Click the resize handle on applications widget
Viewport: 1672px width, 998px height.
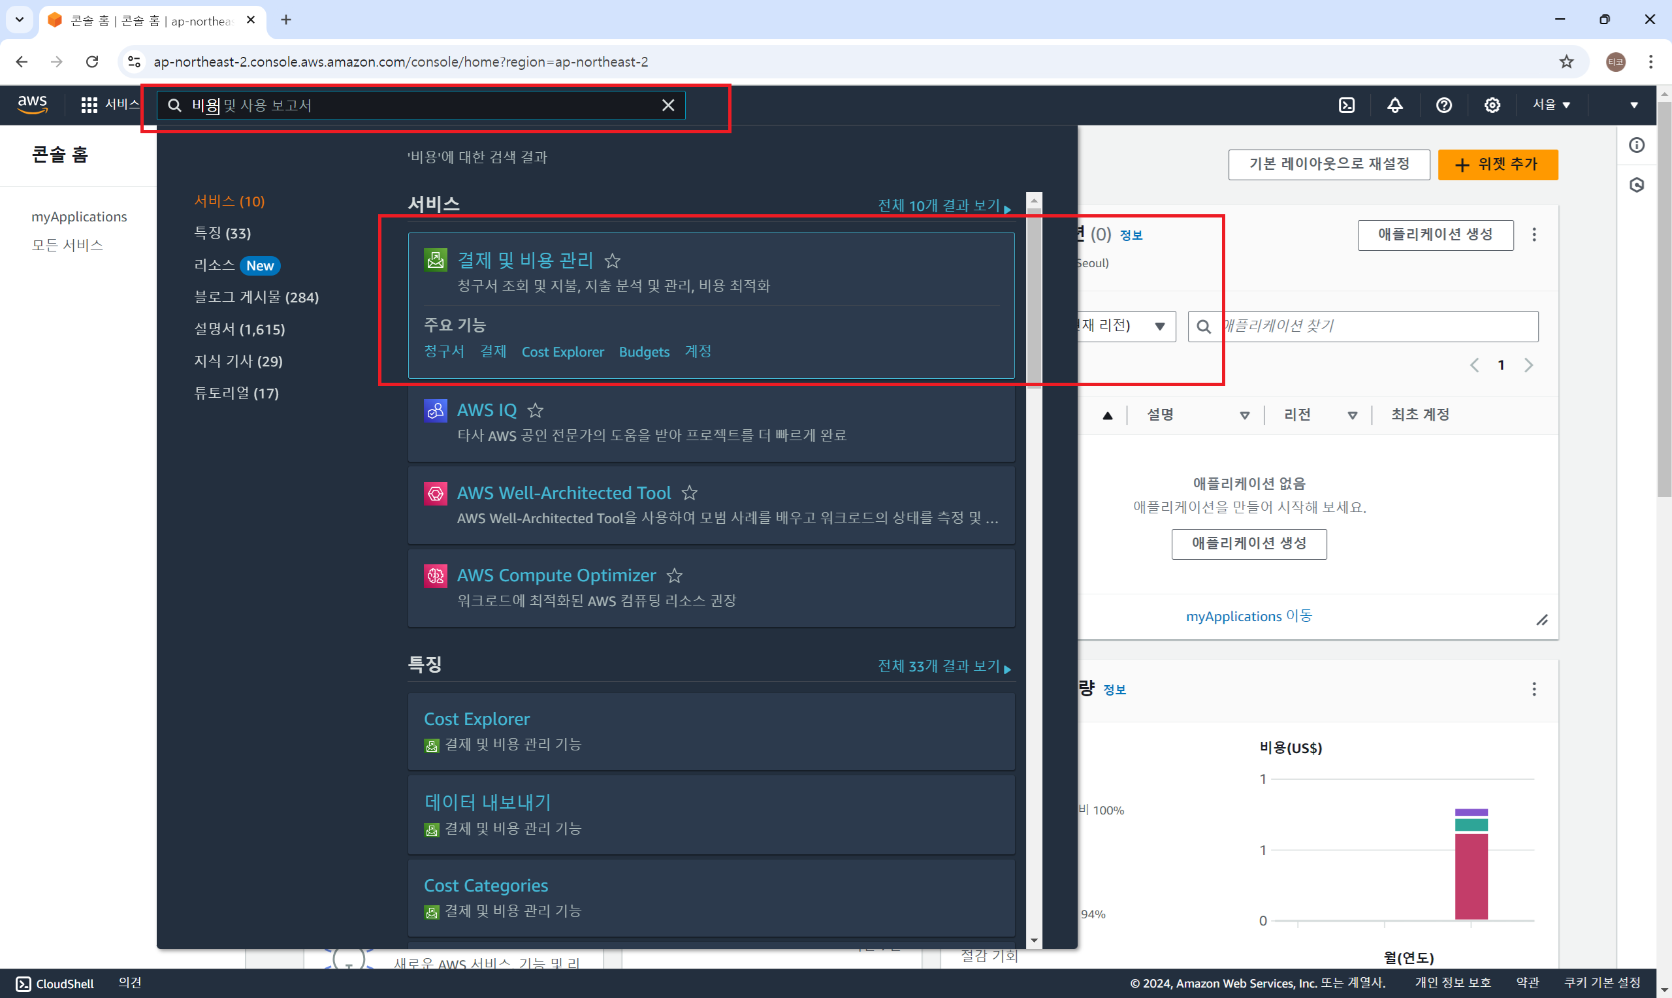click(1541, 620)
